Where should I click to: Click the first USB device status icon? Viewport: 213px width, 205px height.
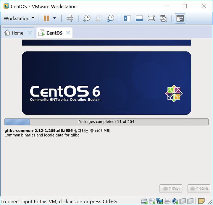click(x=183, y=201)
